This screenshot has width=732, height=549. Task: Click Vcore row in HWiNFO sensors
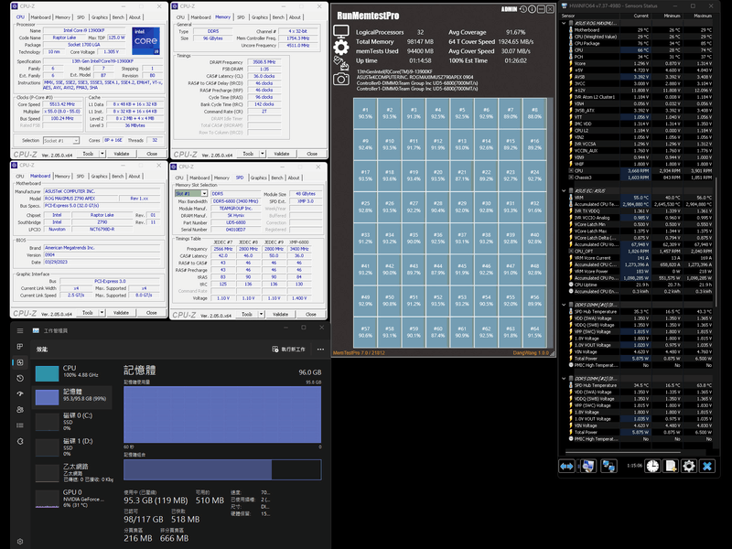pyautogui.click(x=639, y=63)
